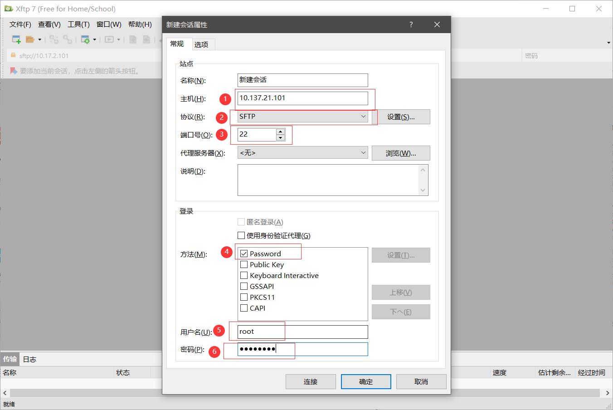
Task: Open the 代理服务器 <无> dropdown
Action: click(x=302, y=153)
